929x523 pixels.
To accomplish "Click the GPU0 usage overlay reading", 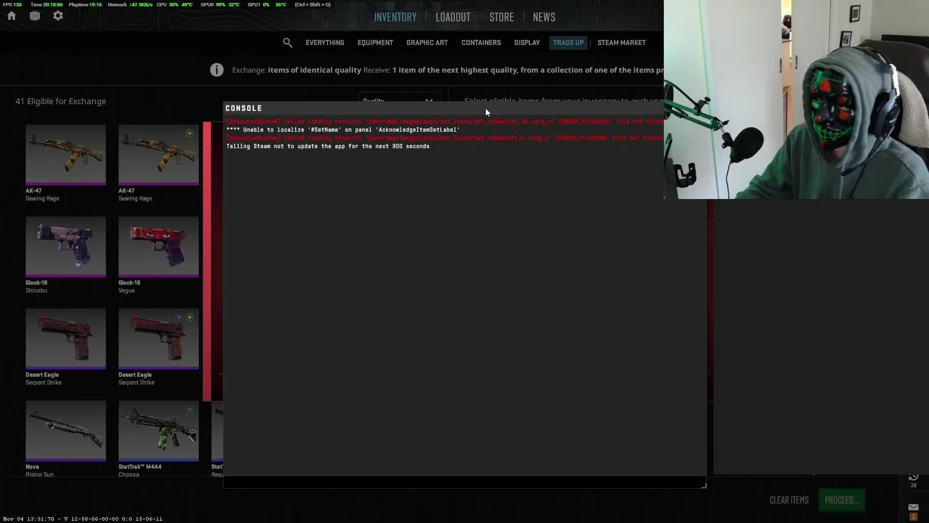I will (219, 4).
